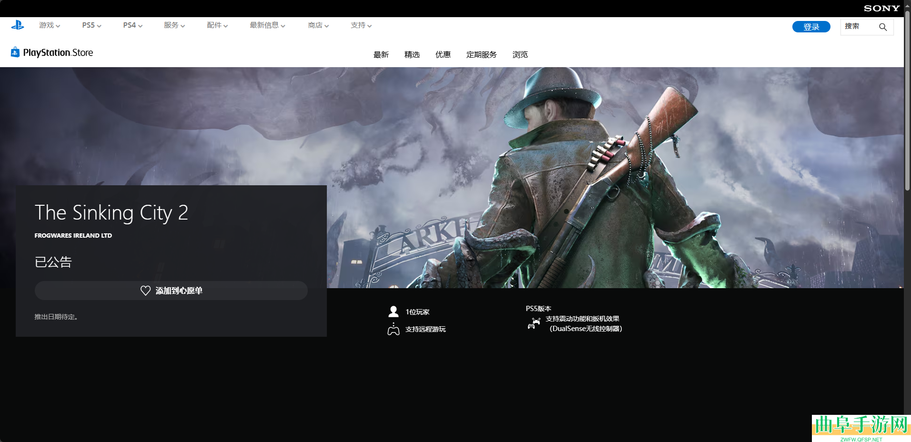Expand the 支持 dropdown menu
Viewport: 911px width, 442px height.
(361, 25)
